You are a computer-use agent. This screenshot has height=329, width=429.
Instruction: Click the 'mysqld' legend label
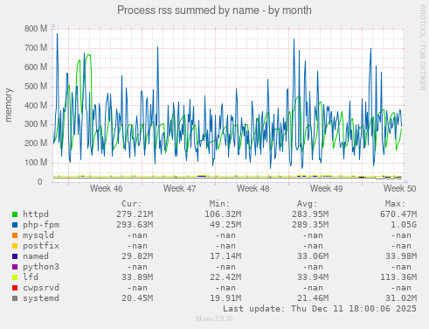pyautogui.click(x=38, y=235)
